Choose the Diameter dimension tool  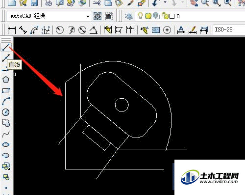82,30
